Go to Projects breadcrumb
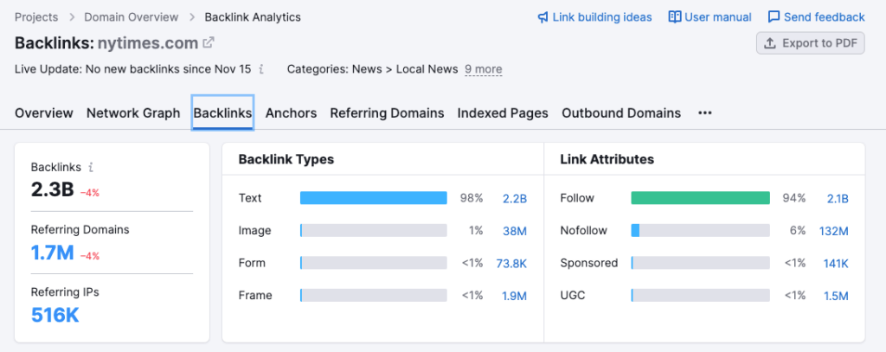Viewport: 886px width, 352px height. pyautogui.click(x=36, y=17)
